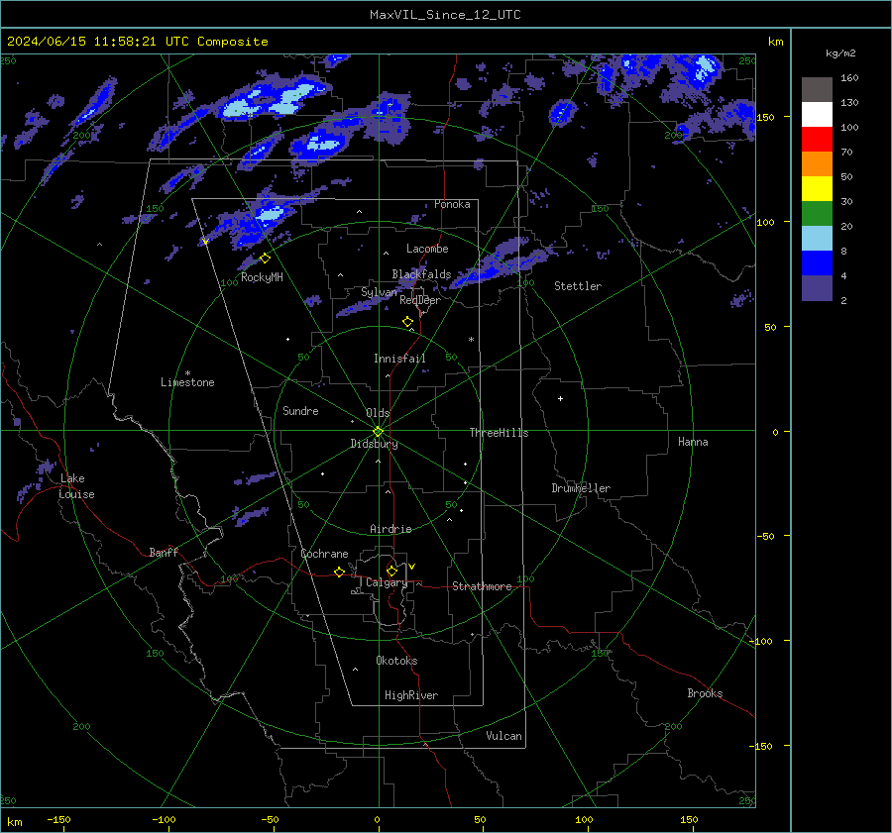
Task: Click the Sylvan label on the map
Action: 380,292
